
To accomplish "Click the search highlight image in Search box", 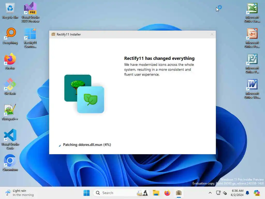I will [142, 193].
